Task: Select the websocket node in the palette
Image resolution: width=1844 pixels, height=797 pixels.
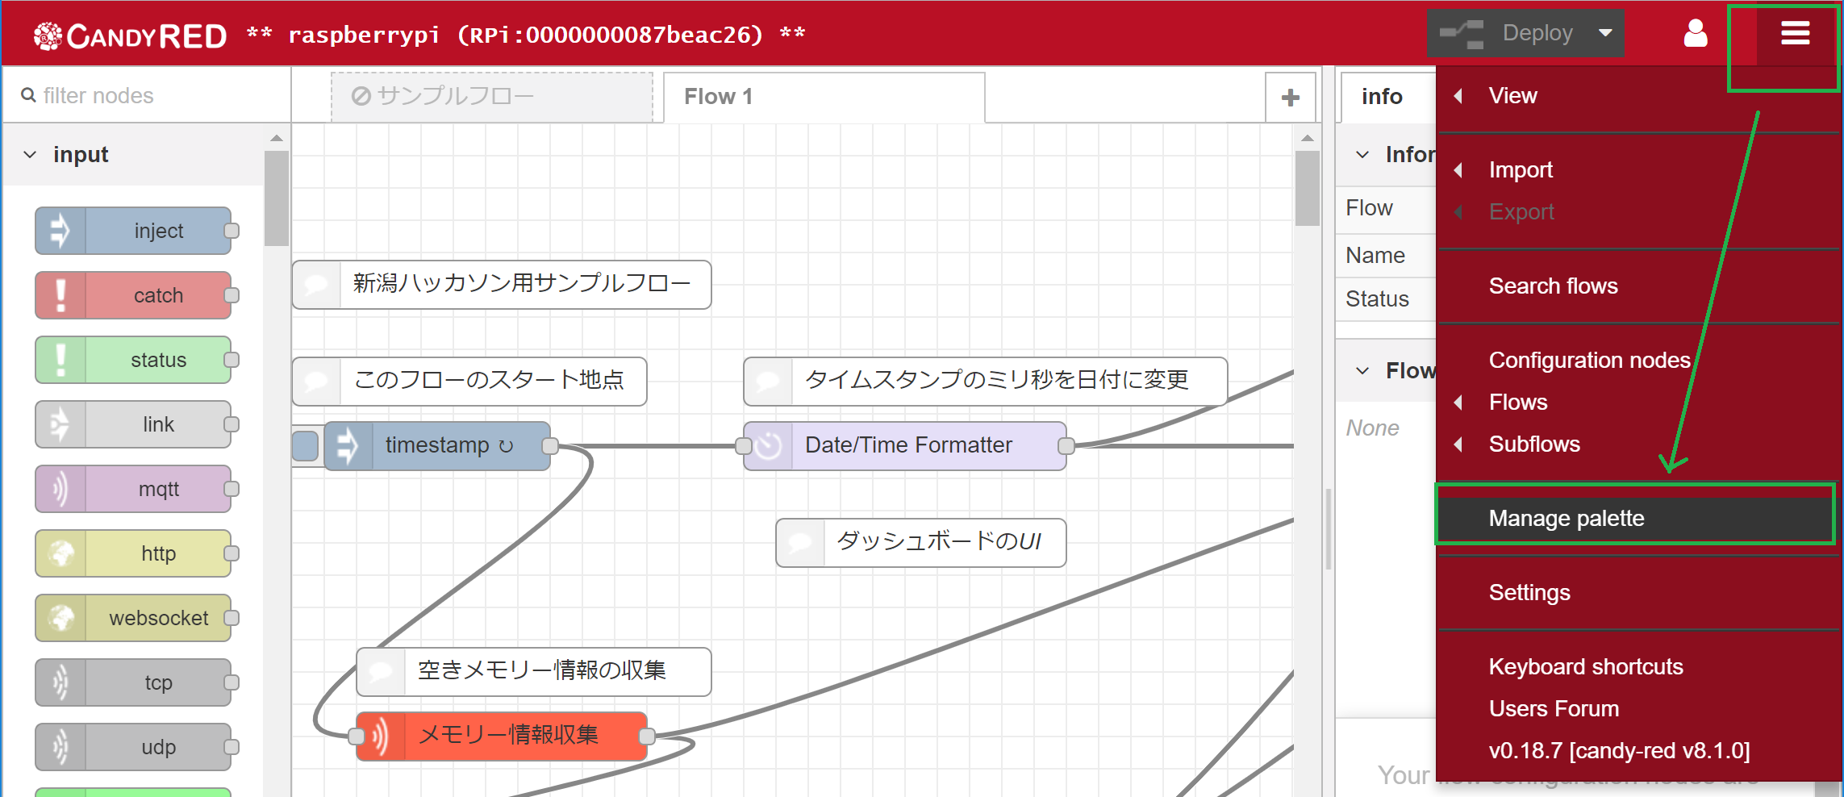Action: tap(134, 618)
